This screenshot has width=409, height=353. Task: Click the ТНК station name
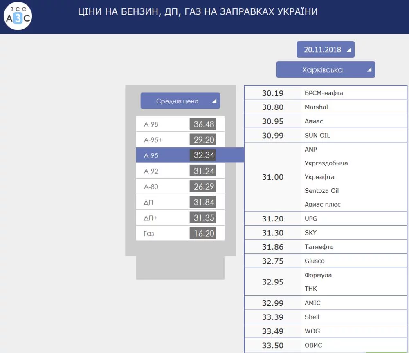pos(311,289)
